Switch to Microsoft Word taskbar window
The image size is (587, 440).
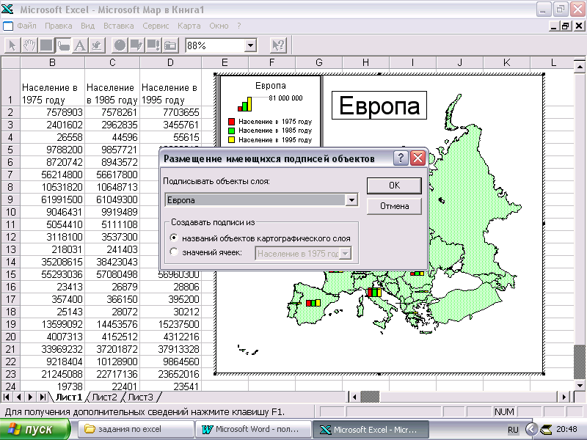coord(253,429)
